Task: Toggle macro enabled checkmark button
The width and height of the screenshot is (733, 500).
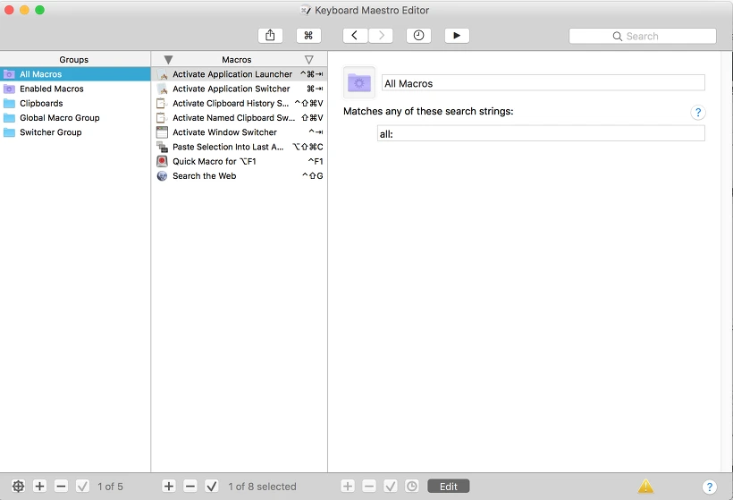Action: tap(212, 487)
